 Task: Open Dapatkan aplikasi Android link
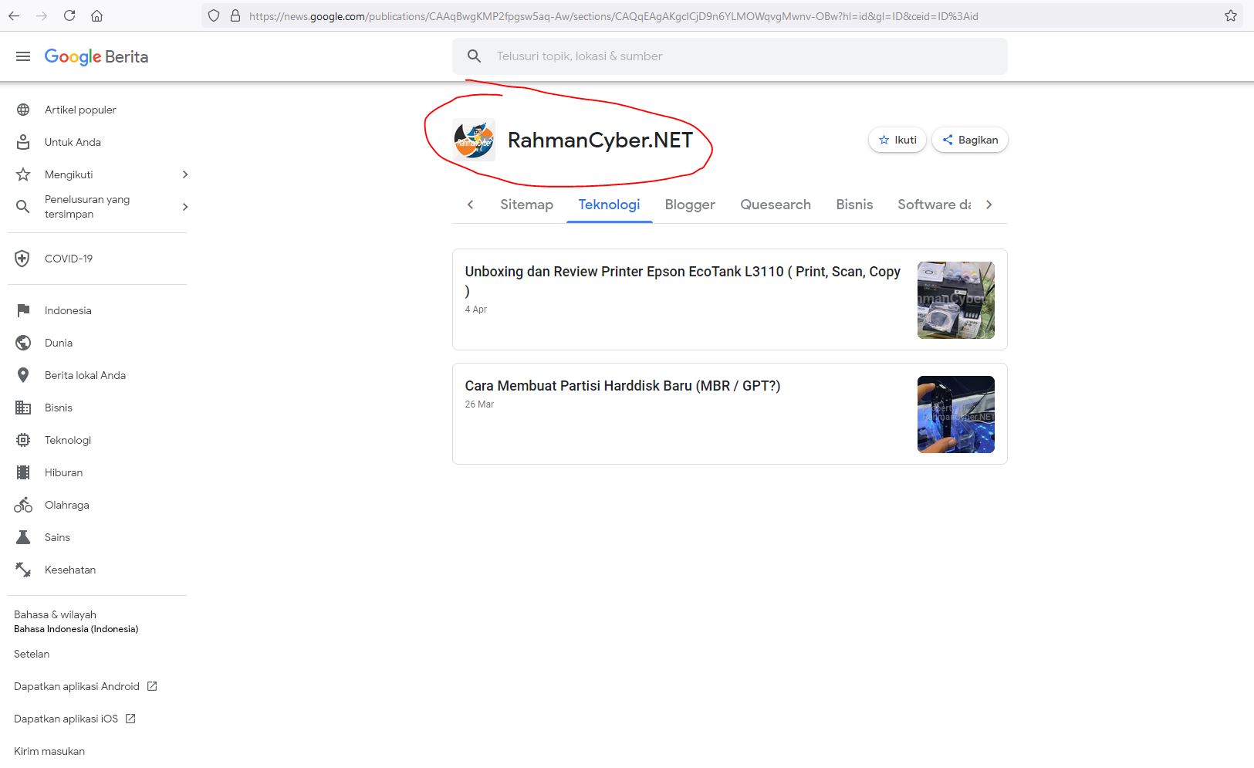pos(85,686)
